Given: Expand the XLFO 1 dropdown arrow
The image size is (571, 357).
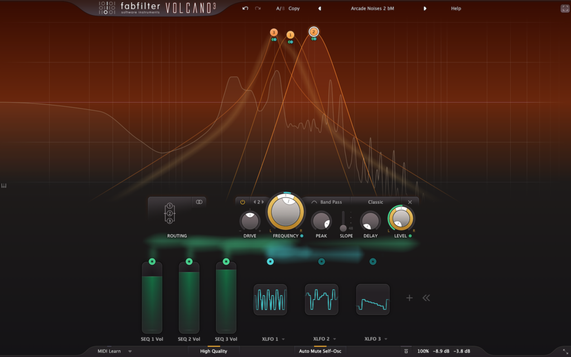Looking at the screenshot, I should (283, 339).
